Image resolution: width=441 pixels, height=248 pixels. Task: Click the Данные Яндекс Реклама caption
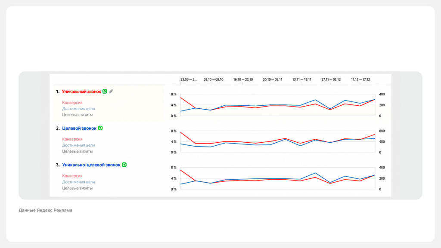(x=46, y=210)
